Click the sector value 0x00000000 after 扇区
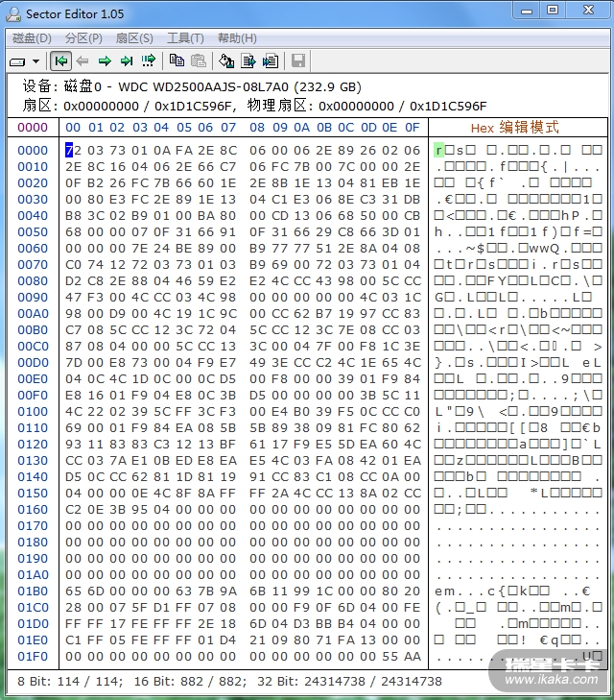 [x=102, y=107]
